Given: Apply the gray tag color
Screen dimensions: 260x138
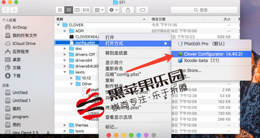Looking at the screenshot, I should [x=154, y=135].
